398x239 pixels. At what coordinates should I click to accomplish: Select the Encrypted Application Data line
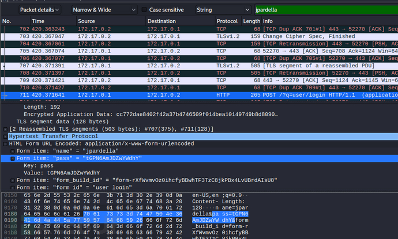click(151, 115)
